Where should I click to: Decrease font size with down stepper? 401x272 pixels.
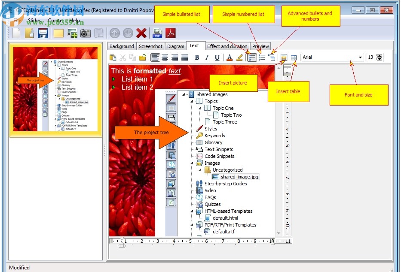coord(380,59)
